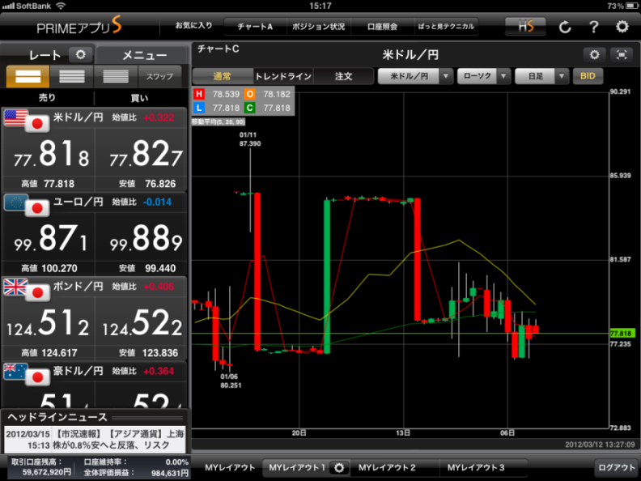641x481 pixels.
Task: Select the large two-row rate view
Action: tap(28, 77)
